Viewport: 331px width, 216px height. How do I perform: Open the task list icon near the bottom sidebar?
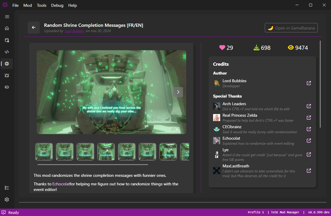(7, 187)
